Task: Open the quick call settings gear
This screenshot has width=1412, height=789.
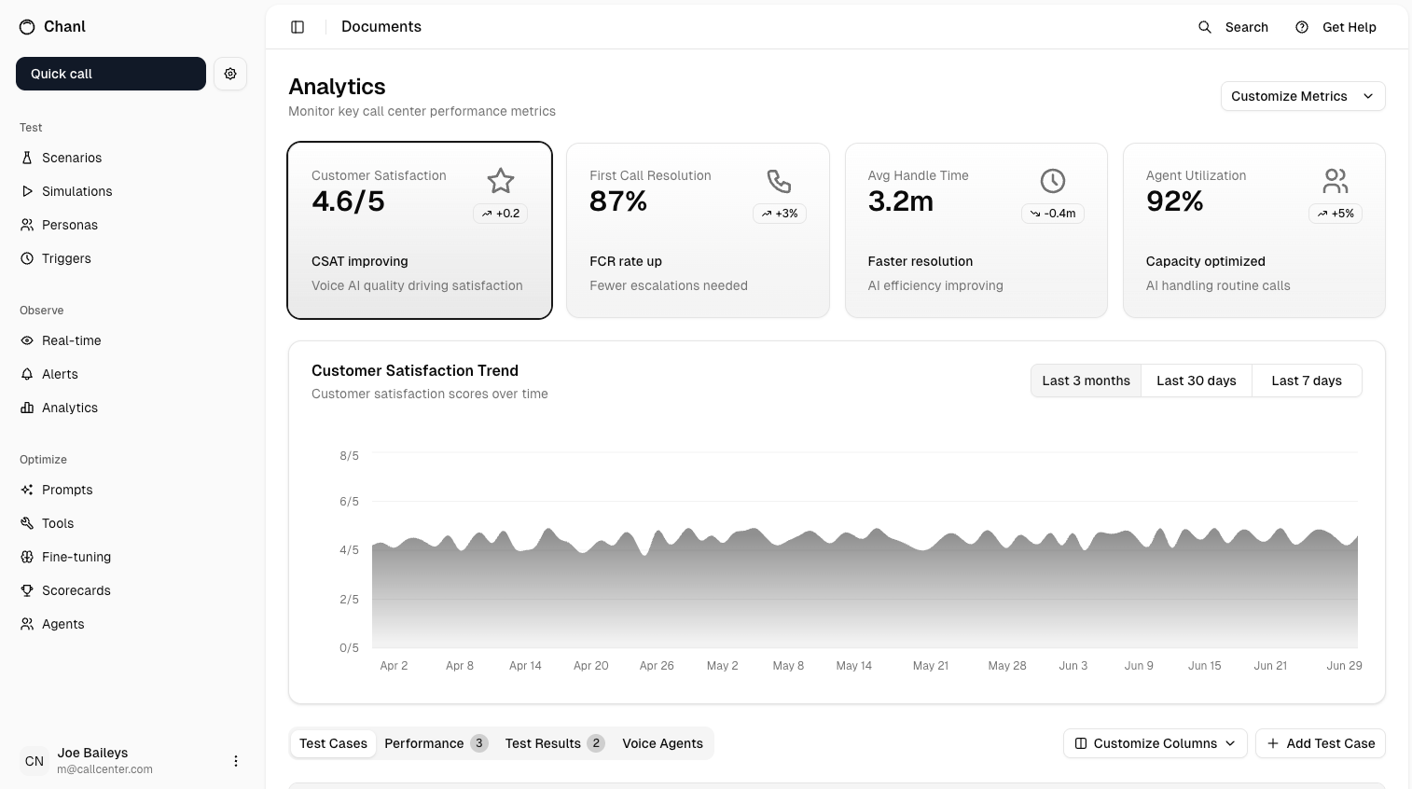Action: pyautogui.click(x=230, y=74)
